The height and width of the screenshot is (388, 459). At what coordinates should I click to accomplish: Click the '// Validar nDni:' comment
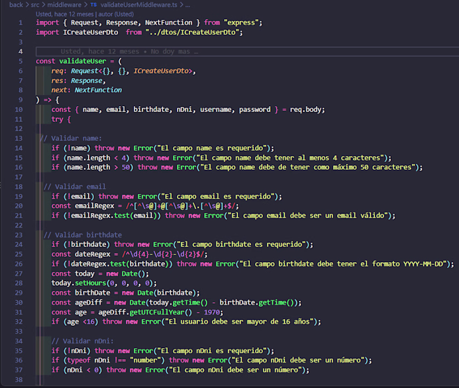pyautogui.click(x=82, y=341)
